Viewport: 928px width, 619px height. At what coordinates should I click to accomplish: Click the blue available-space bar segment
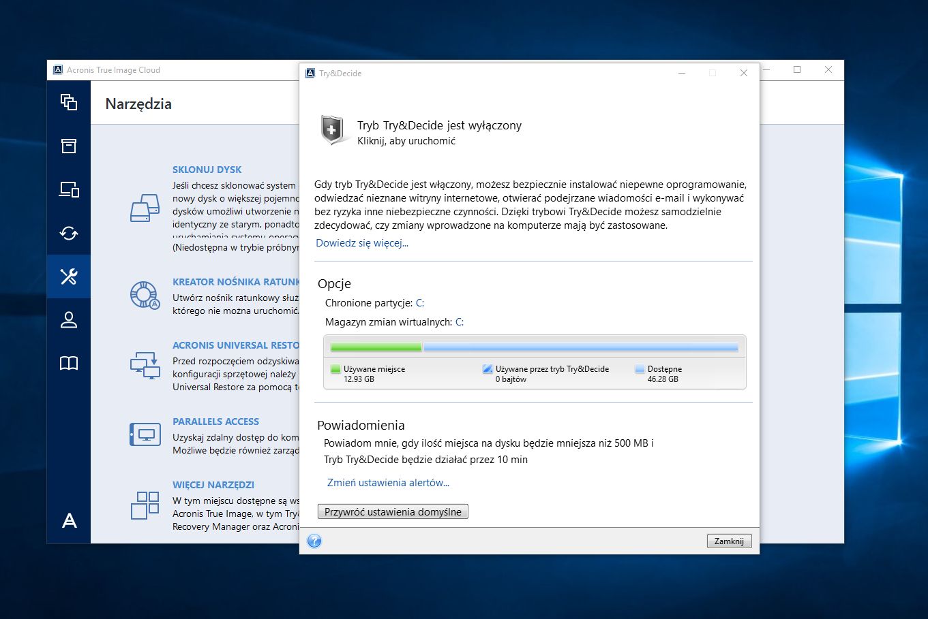[x=581, y=347]
